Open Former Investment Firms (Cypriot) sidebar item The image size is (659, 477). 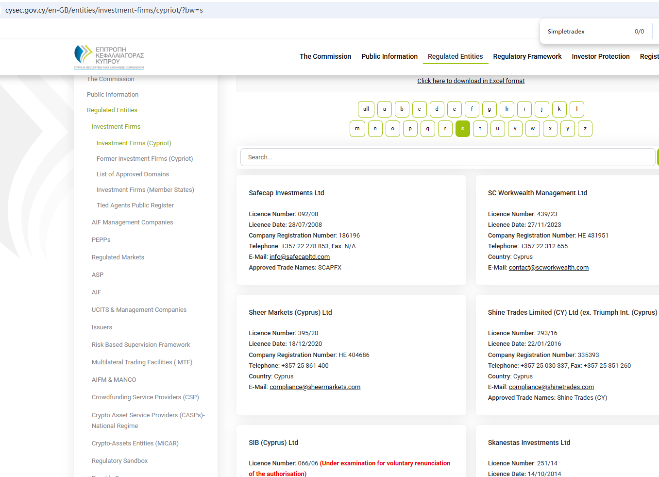coord(144,159)
